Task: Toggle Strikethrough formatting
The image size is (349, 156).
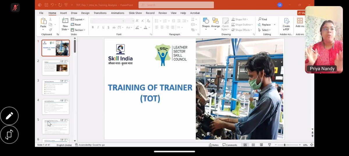Action: tap(114, 27)
